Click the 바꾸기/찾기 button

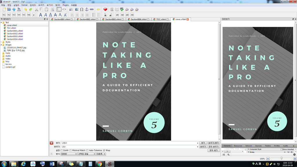coord(213,143)
